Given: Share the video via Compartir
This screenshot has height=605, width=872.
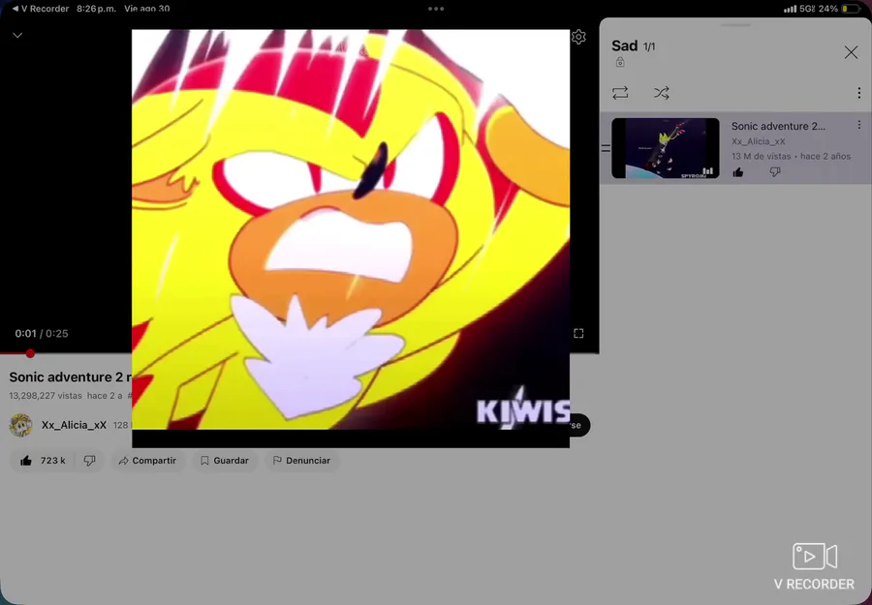Looking at the screenshot, I should [148, 461].
